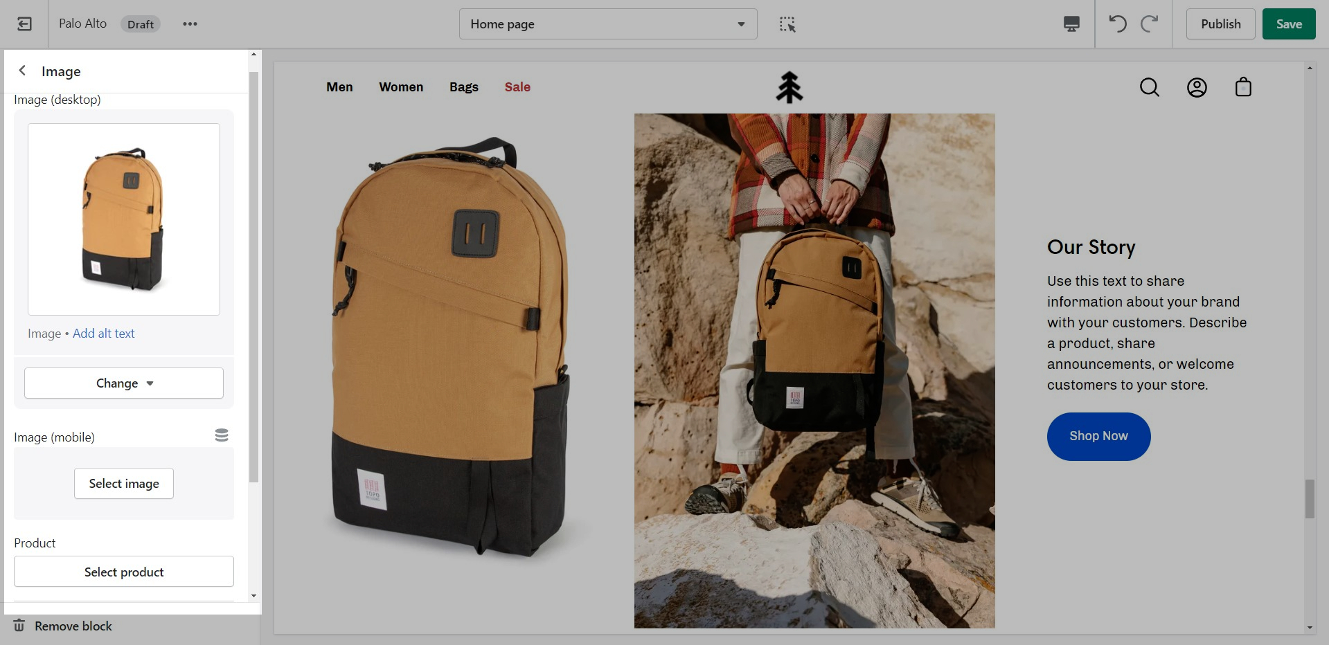
Task: Switch the desktop preview device icon
Action: [1071, 24]
